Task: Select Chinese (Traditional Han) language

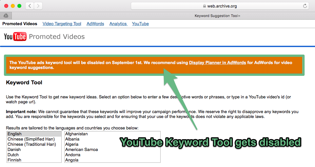Action: [x=34, y=144]
